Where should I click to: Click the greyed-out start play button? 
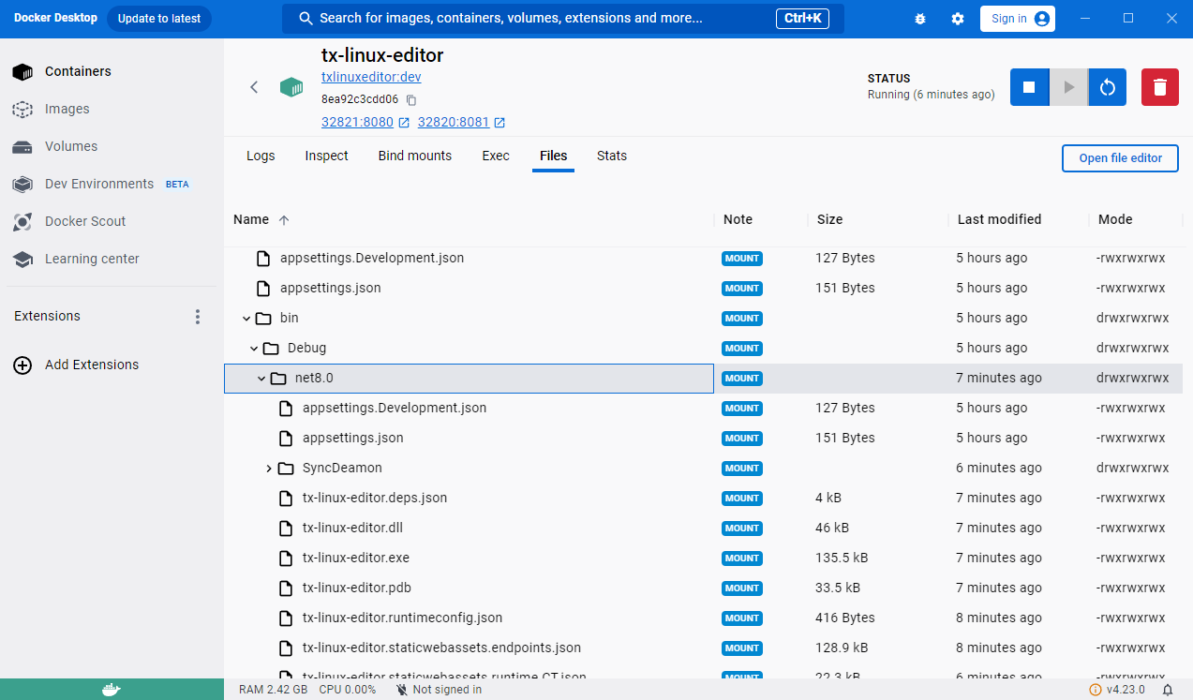coord(1068,87)
